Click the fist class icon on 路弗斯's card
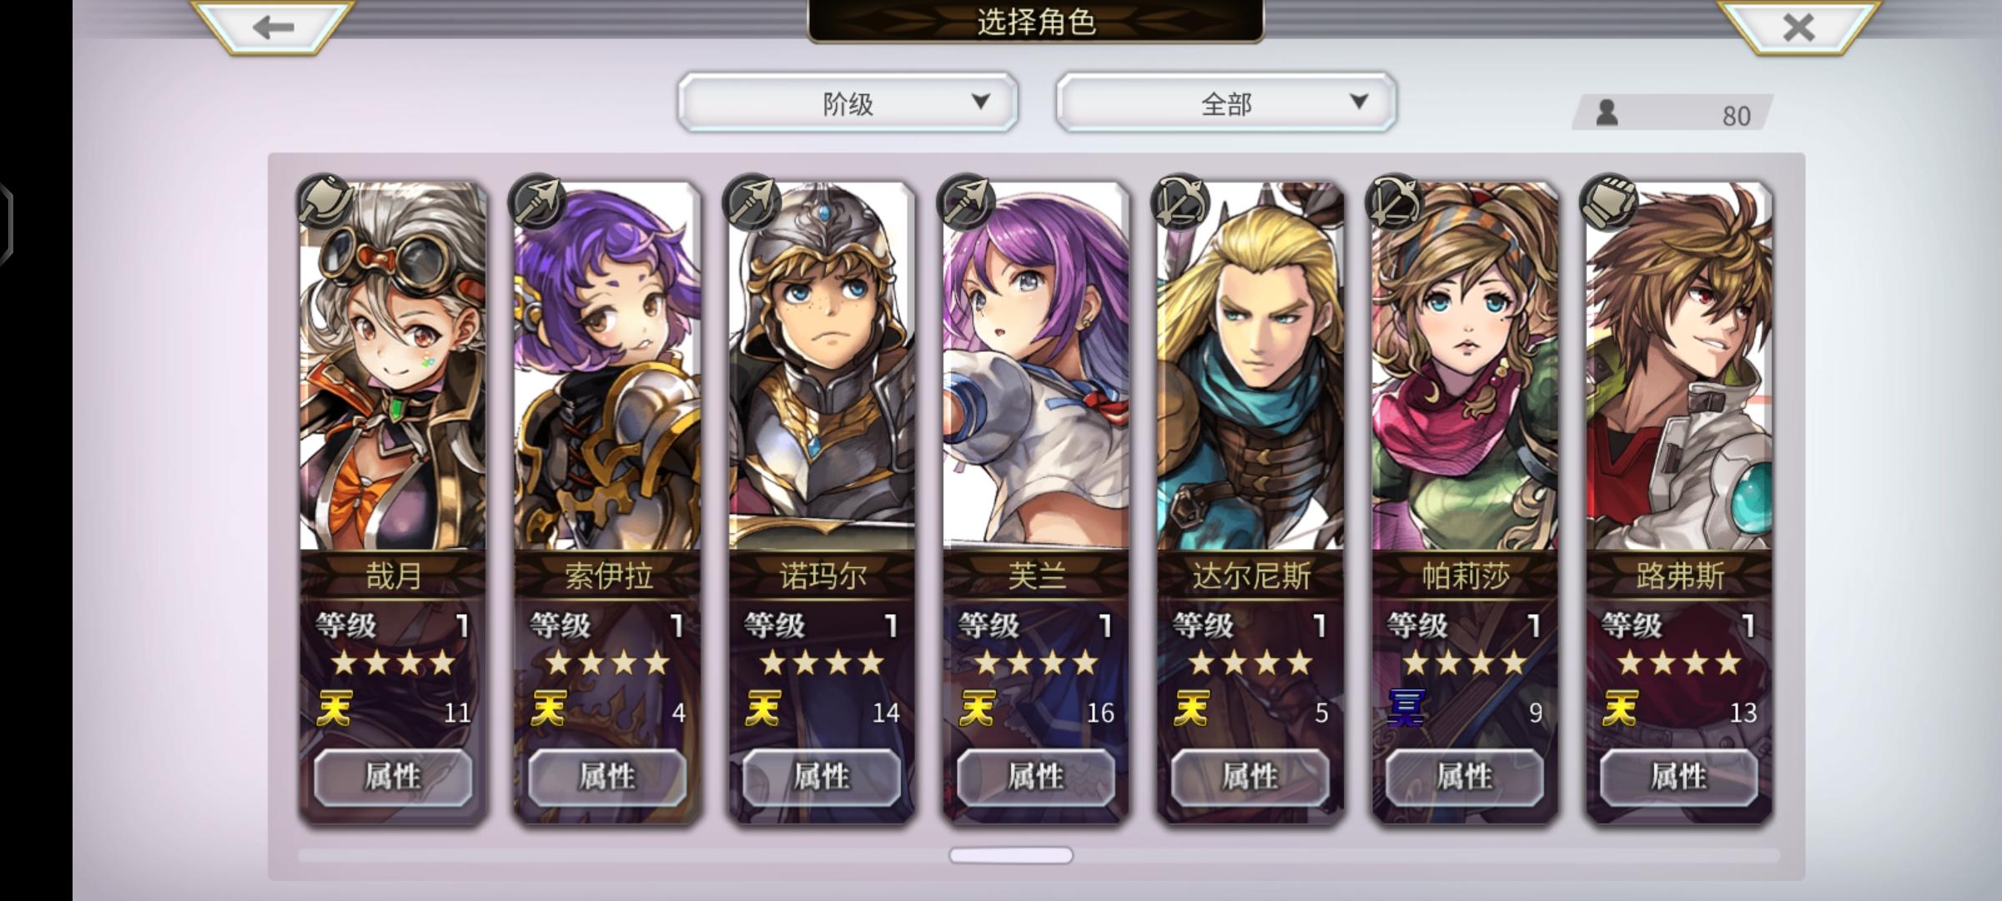2002x901 pixels. 1610,202
